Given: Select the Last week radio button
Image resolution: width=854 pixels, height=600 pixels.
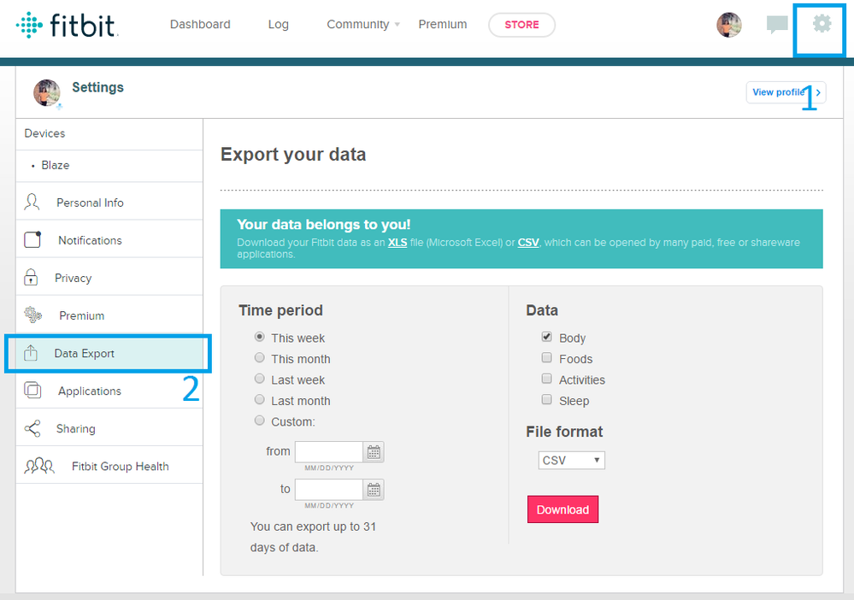Looking at the screenshot, I should click(x=260, y=379).
